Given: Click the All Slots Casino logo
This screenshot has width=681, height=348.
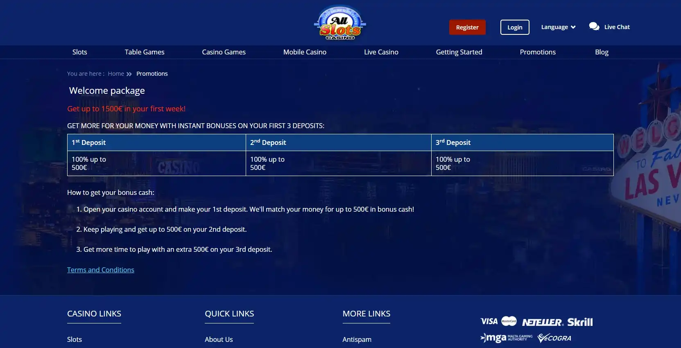Looking at the screenshot, I should tap(340, 23).
